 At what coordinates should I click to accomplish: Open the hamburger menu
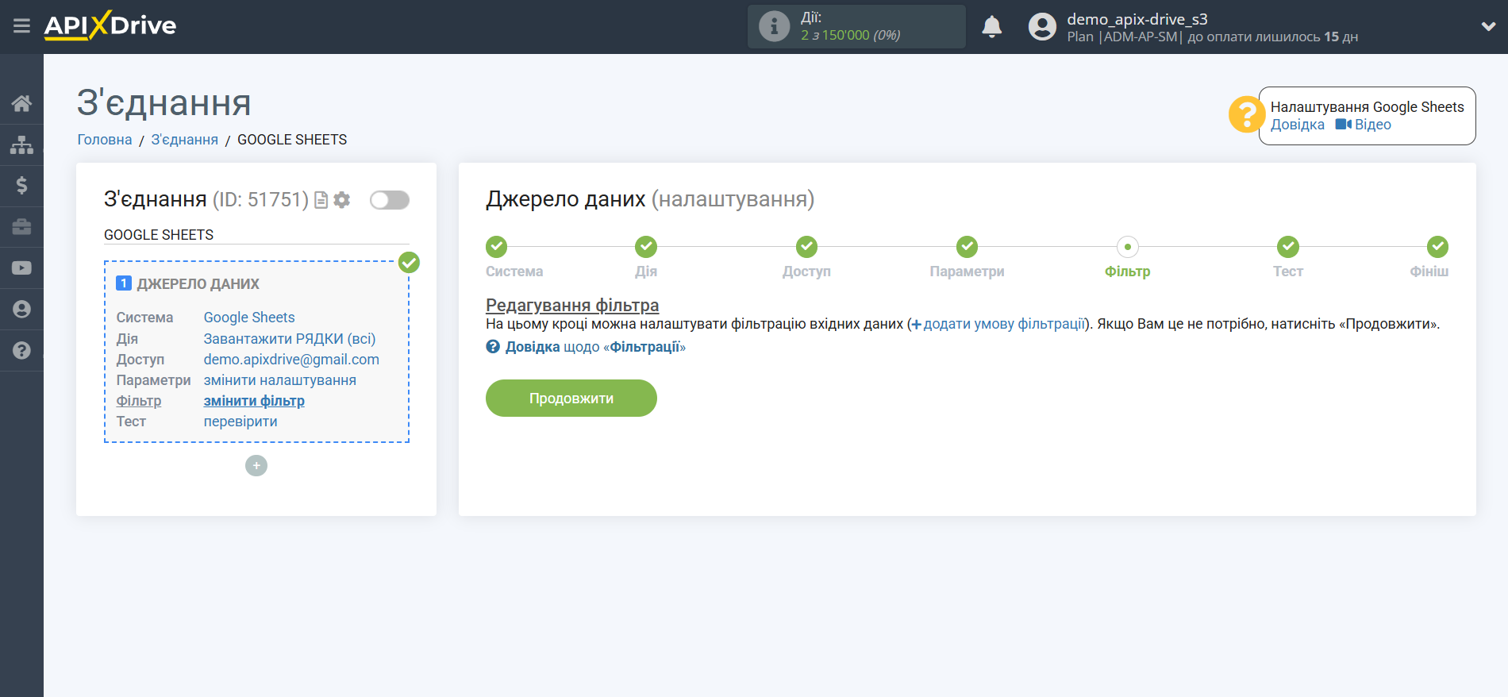point(21,26)
